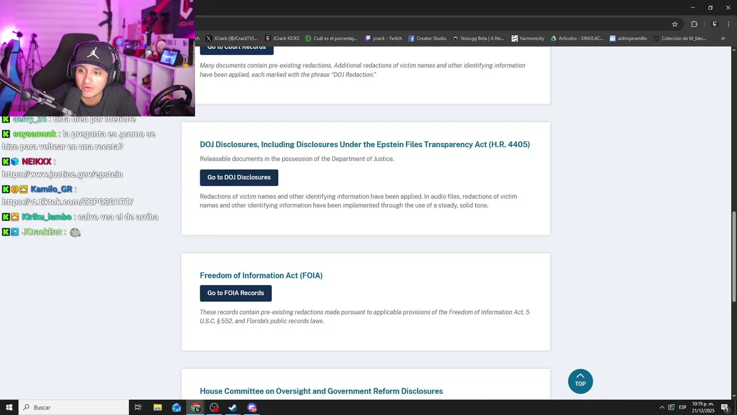Open the browser extensions puzzle icon
The width and height of the screenshot is (737, 415).
pos(694,24)
